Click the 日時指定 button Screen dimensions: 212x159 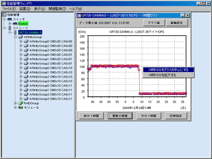coord(176,116)
